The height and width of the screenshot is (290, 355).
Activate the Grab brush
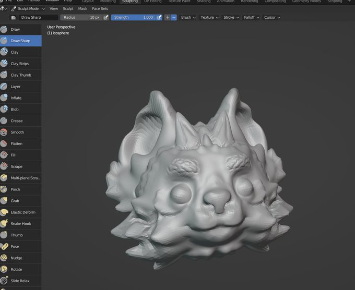coord(20,201)
